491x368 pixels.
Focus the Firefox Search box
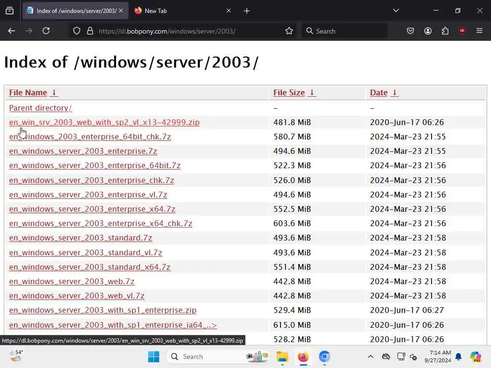(x=344, y=31)
